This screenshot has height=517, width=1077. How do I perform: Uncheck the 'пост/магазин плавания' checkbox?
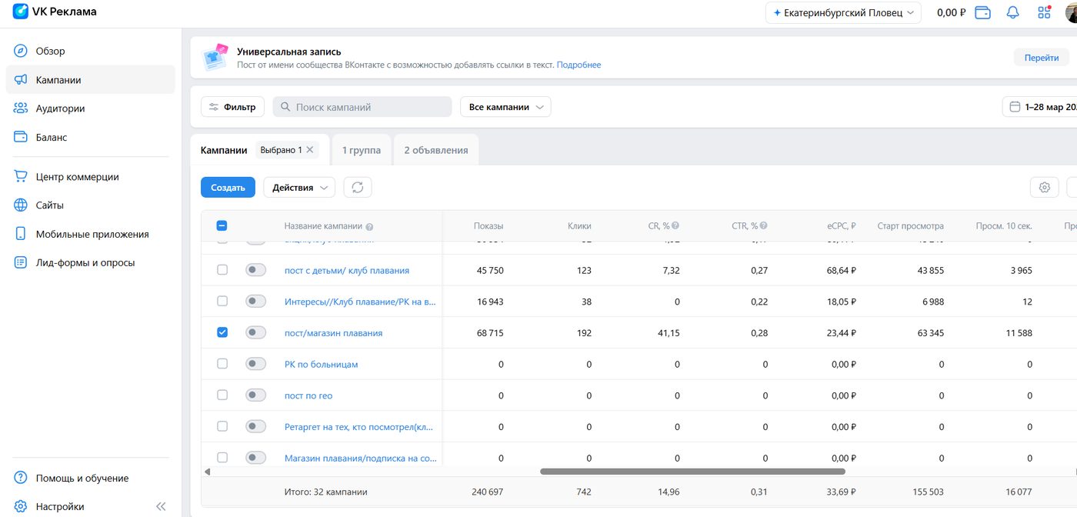click(x=222, y=332)
